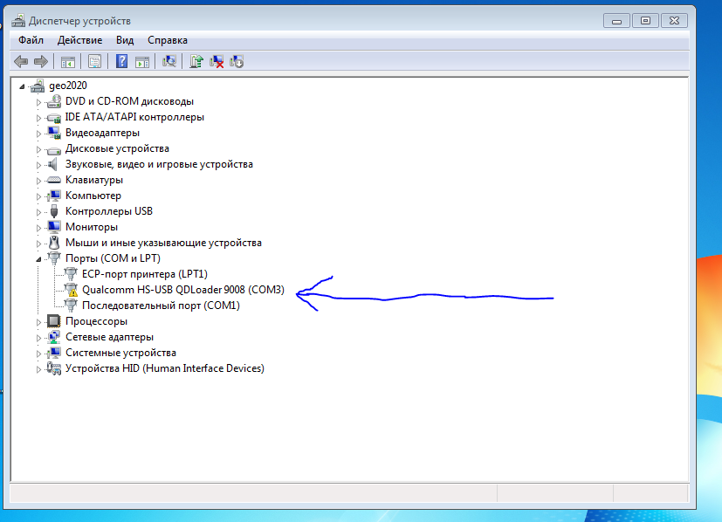
Task: Click the mouse icon beside Мыши
Action: [x=54, y=243]
